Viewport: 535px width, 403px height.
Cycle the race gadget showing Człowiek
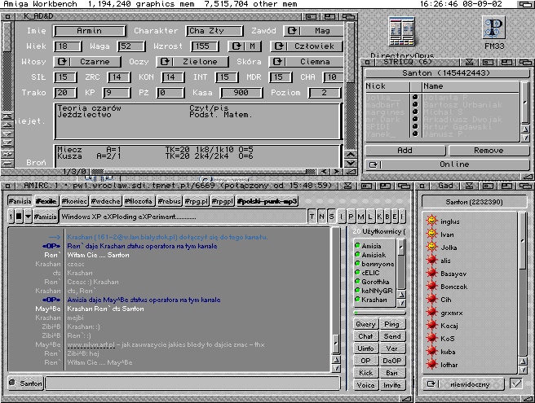pos(307,46)
